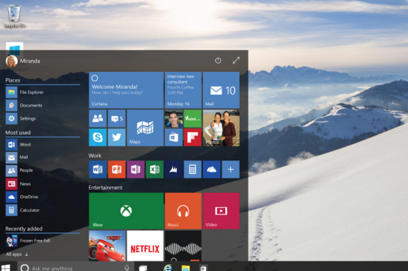Open OneDrive tile in Work group
Viewport: 408px width, 271px height.
click(x=212, y=170)
